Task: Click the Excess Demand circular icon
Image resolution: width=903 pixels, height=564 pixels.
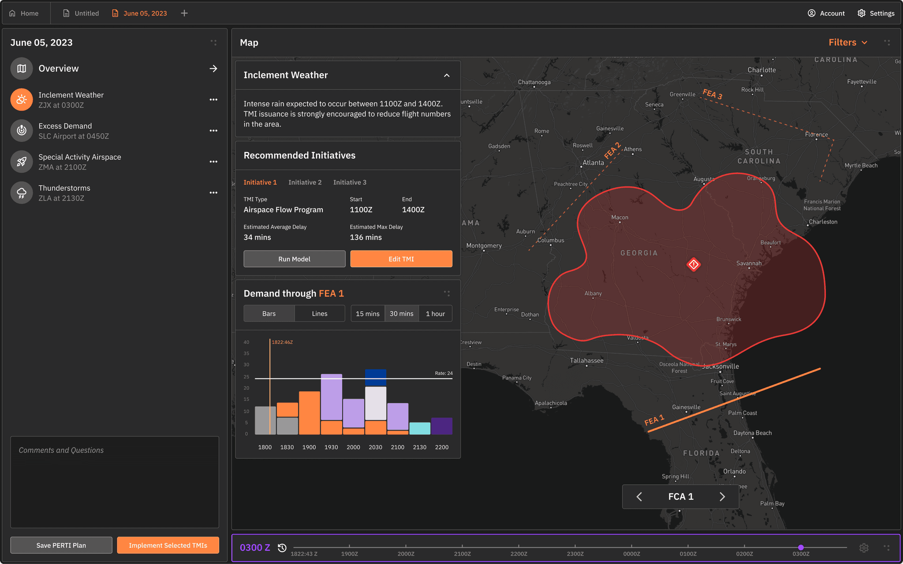Action: click(22, 131)
